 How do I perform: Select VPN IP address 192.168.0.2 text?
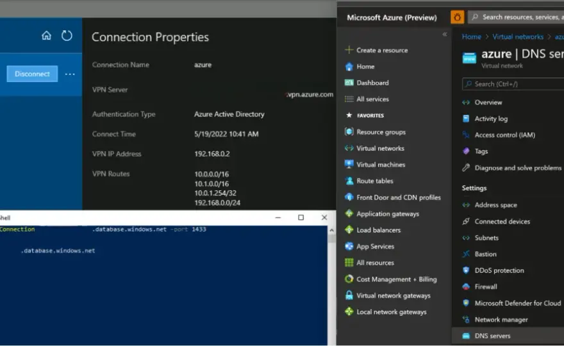(212, 154)
